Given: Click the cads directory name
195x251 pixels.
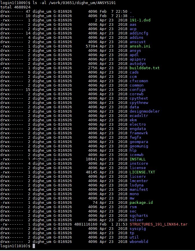Looking at the screenshot, I should pos(134,72).
